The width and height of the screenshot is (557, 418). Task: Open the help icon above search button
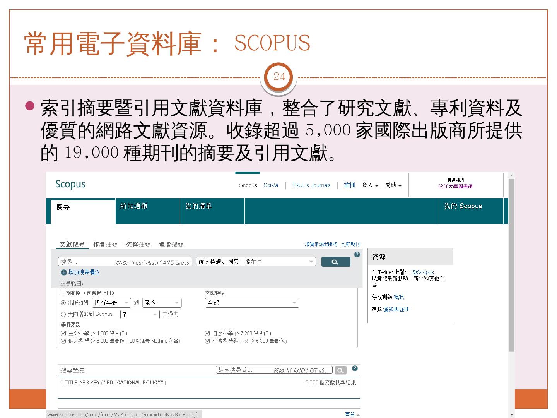coord(357,254)
